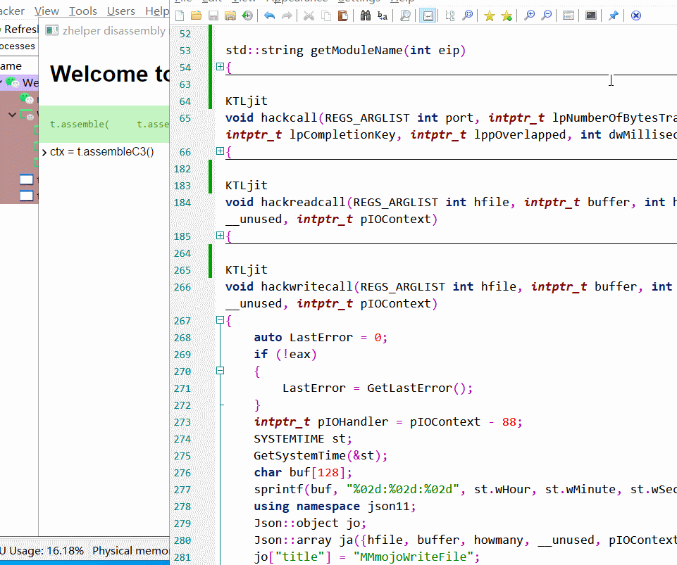Toggle word wrap toolbar button
Screen dimensions: 677x565
click(428, 16)
